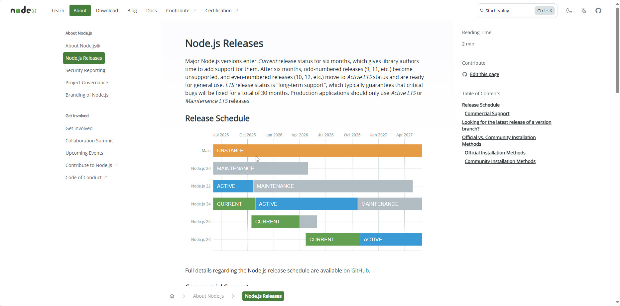
Task: Open the GitHub icon in header
Action: (x=598, y=11)
